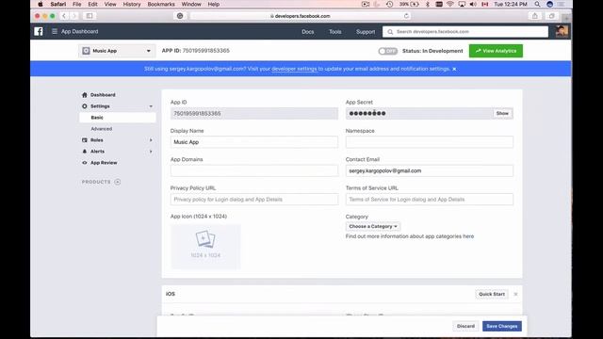Viewport: 603px width, 339px height.
Task: Click the App Domains input field
Action: click(253, 170)
